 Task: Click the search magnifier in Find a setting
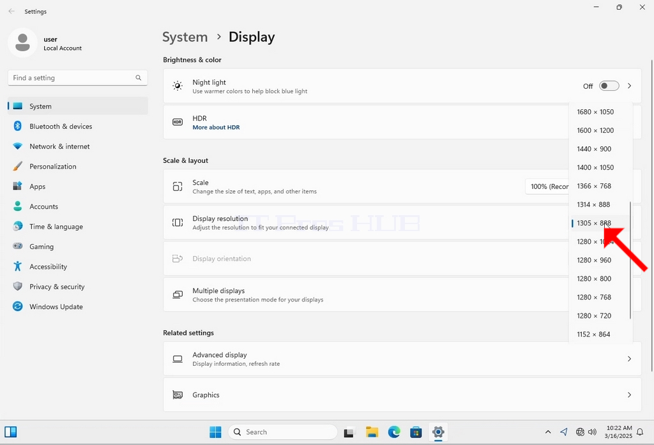[x=139, y=78]
